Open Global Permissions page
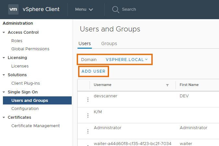The width and height of the screenshot is (219, 146). (30, 49)
